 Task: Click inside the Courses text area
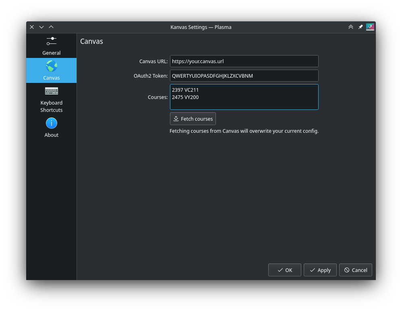[244, 97]
